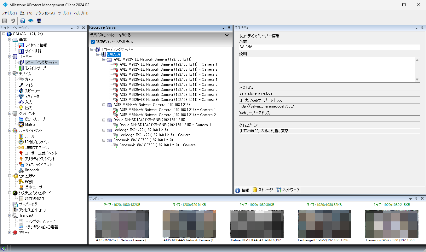Screen dimensions: 426x252
Task: Open 出力 devices node
Action: pos(29,108)
